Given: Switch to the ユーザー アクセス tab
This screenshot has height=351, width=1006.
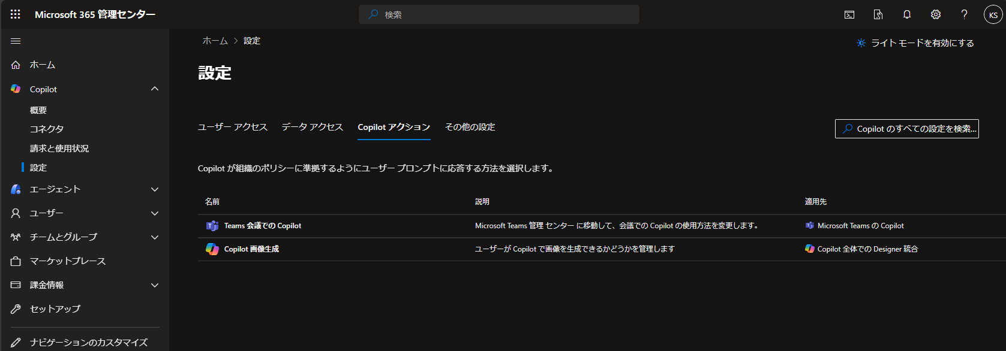Looking at the screenshot, I should [233, 127].
